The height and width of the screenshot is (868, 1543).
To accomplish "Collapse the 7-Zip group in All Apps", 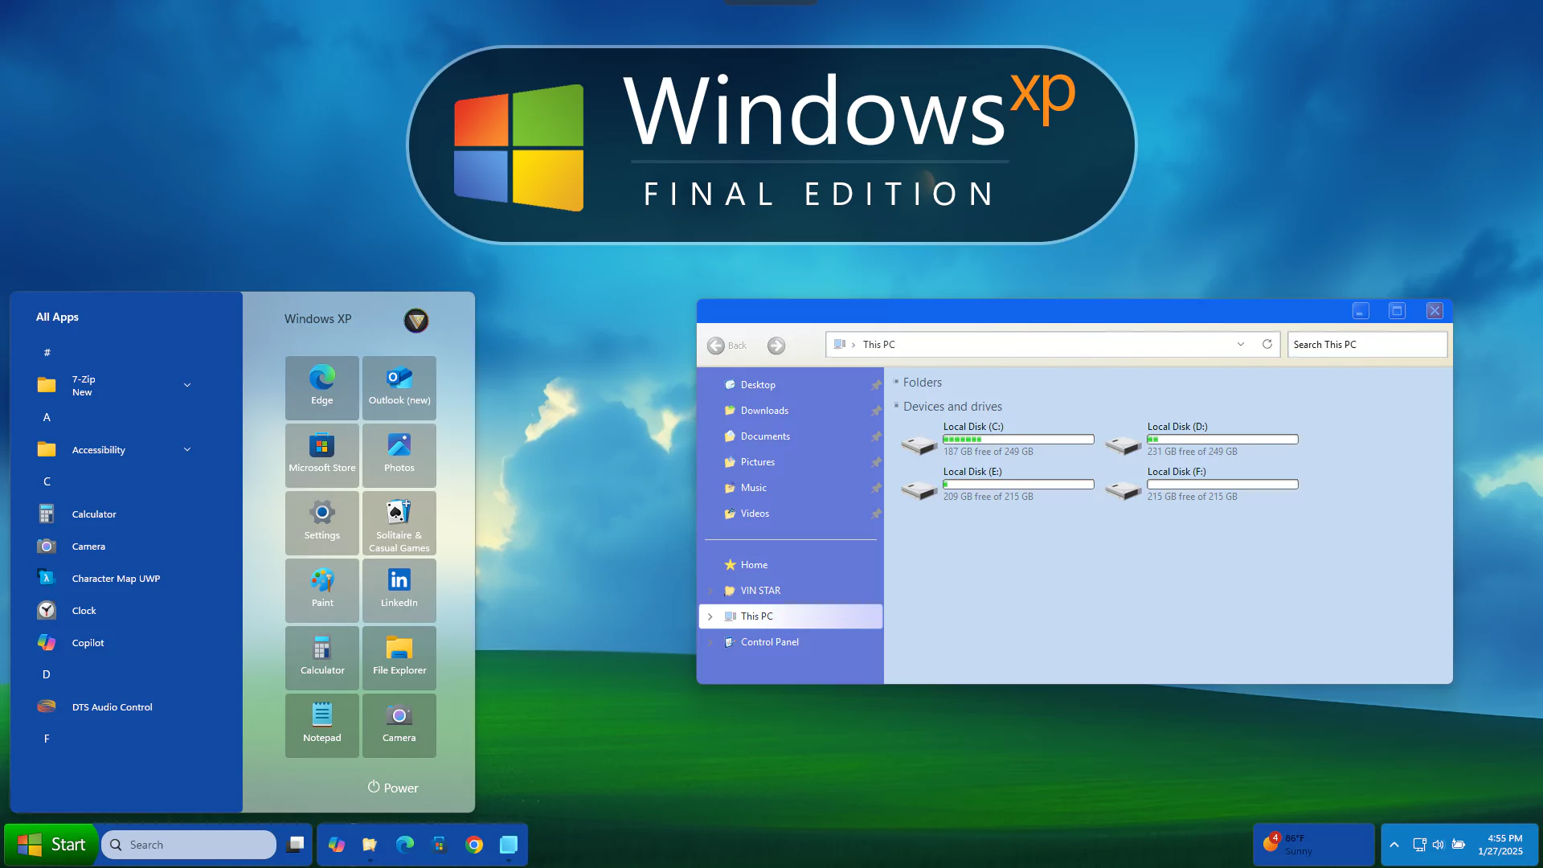I will click(187, 385).
